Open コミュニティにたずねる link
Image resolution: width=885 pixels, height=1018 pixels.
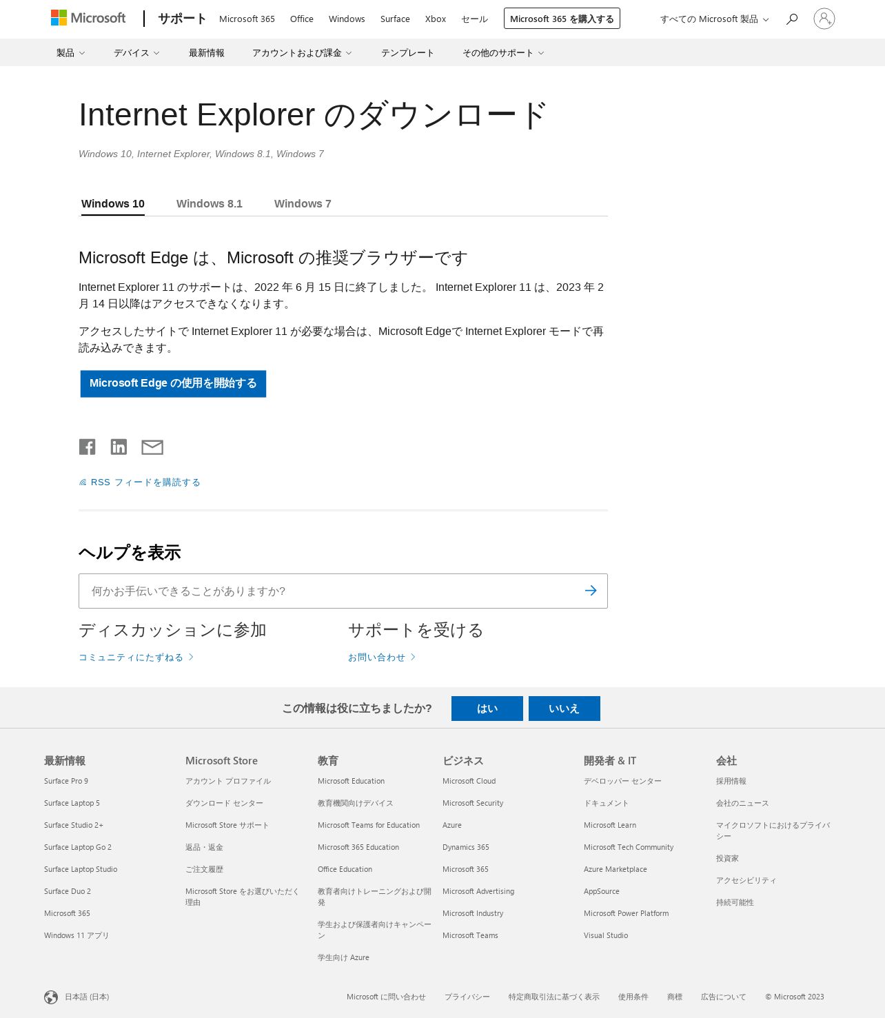(x=136, y=658)
